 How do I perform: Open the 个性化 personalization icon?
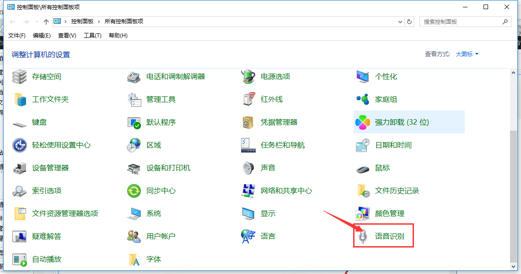click(x=363, y=77)
